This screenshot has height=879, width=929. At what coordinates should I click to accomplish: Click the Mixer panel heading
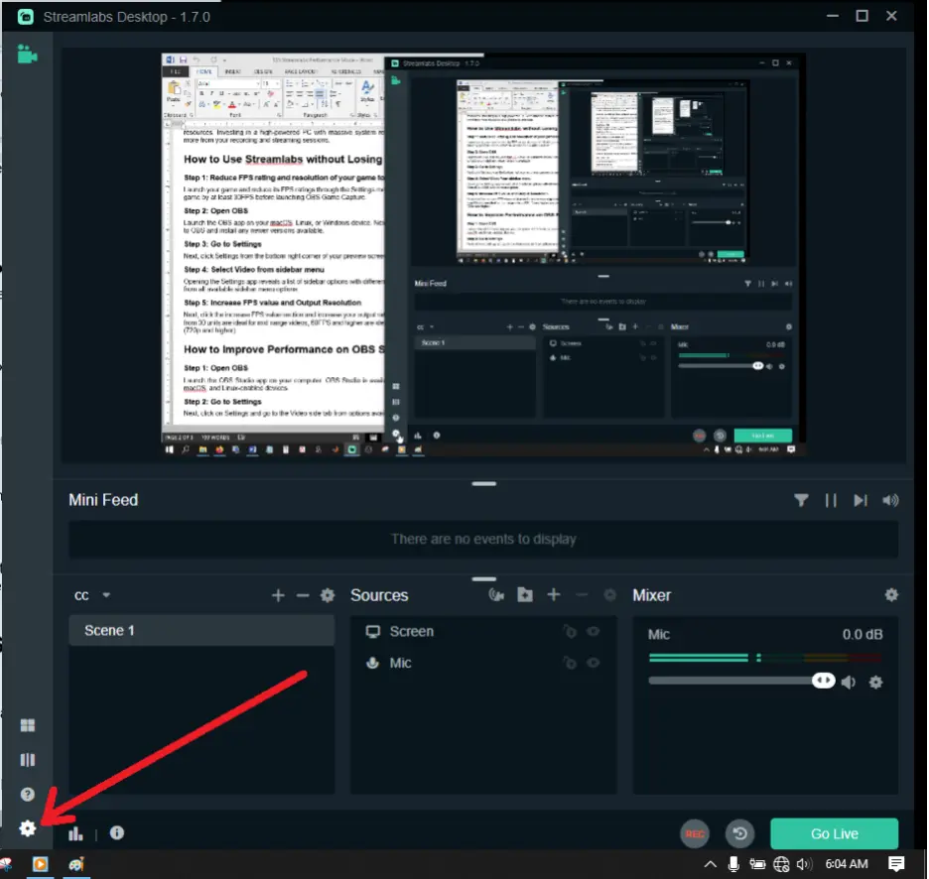tap(651, 595)
